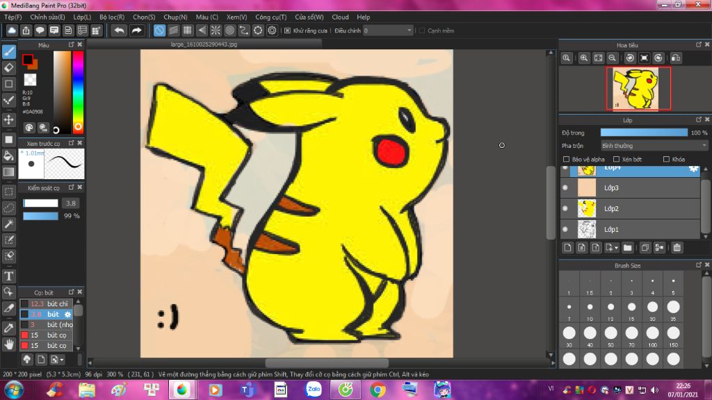Delete layer with trash icon

point(677,248)
